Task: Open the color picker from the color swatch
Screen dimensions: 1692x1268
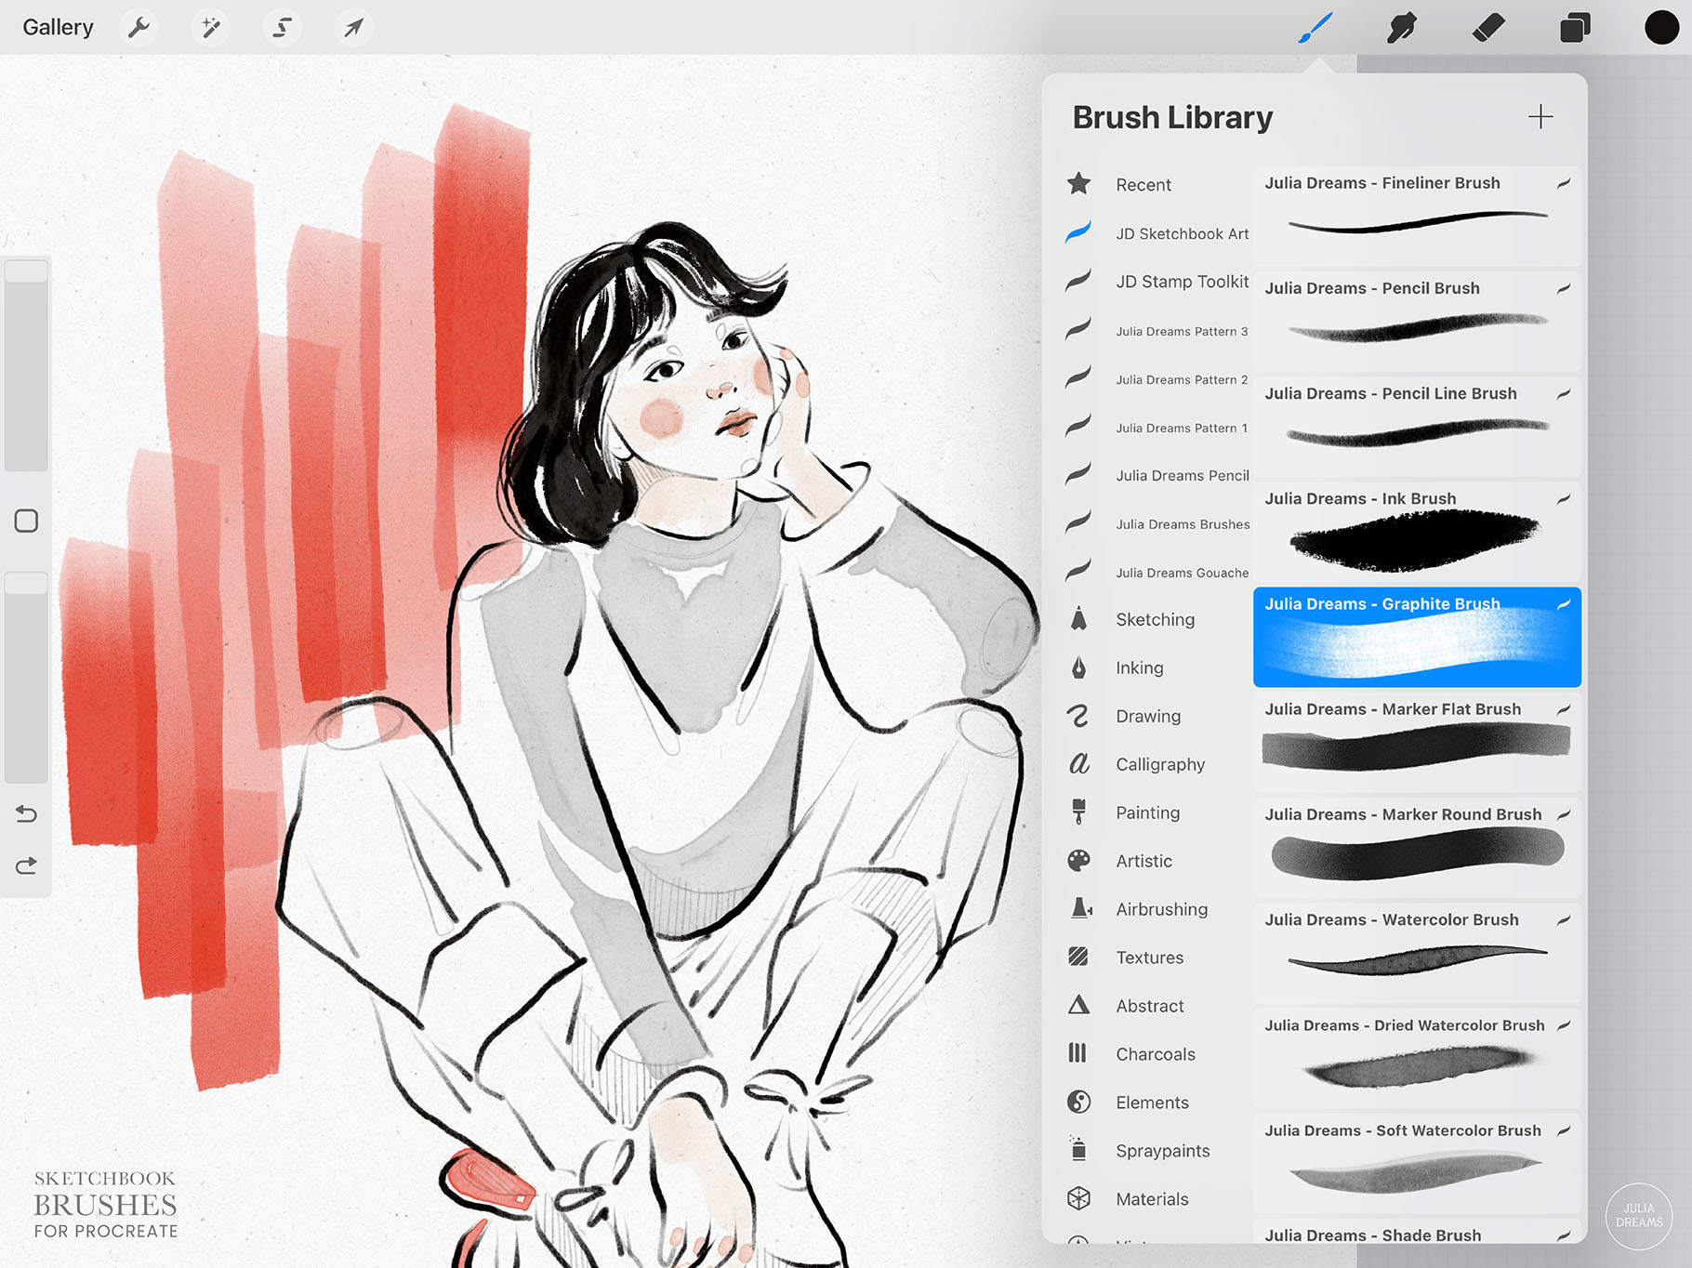Action: pyautogui.click(x=1660, y=27)
